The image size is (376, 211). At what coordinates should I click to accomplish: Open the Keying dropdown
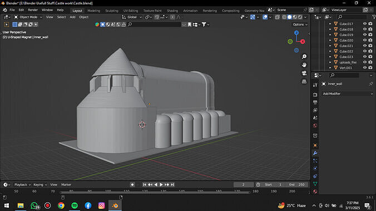[40, 185]
